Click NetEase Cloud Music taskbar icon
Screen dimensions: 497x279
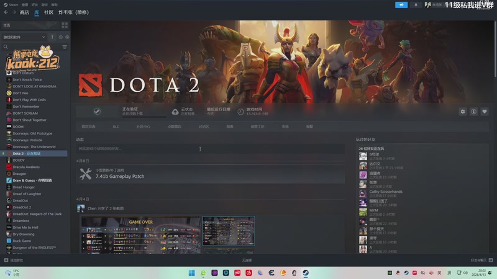click(249, 273)
